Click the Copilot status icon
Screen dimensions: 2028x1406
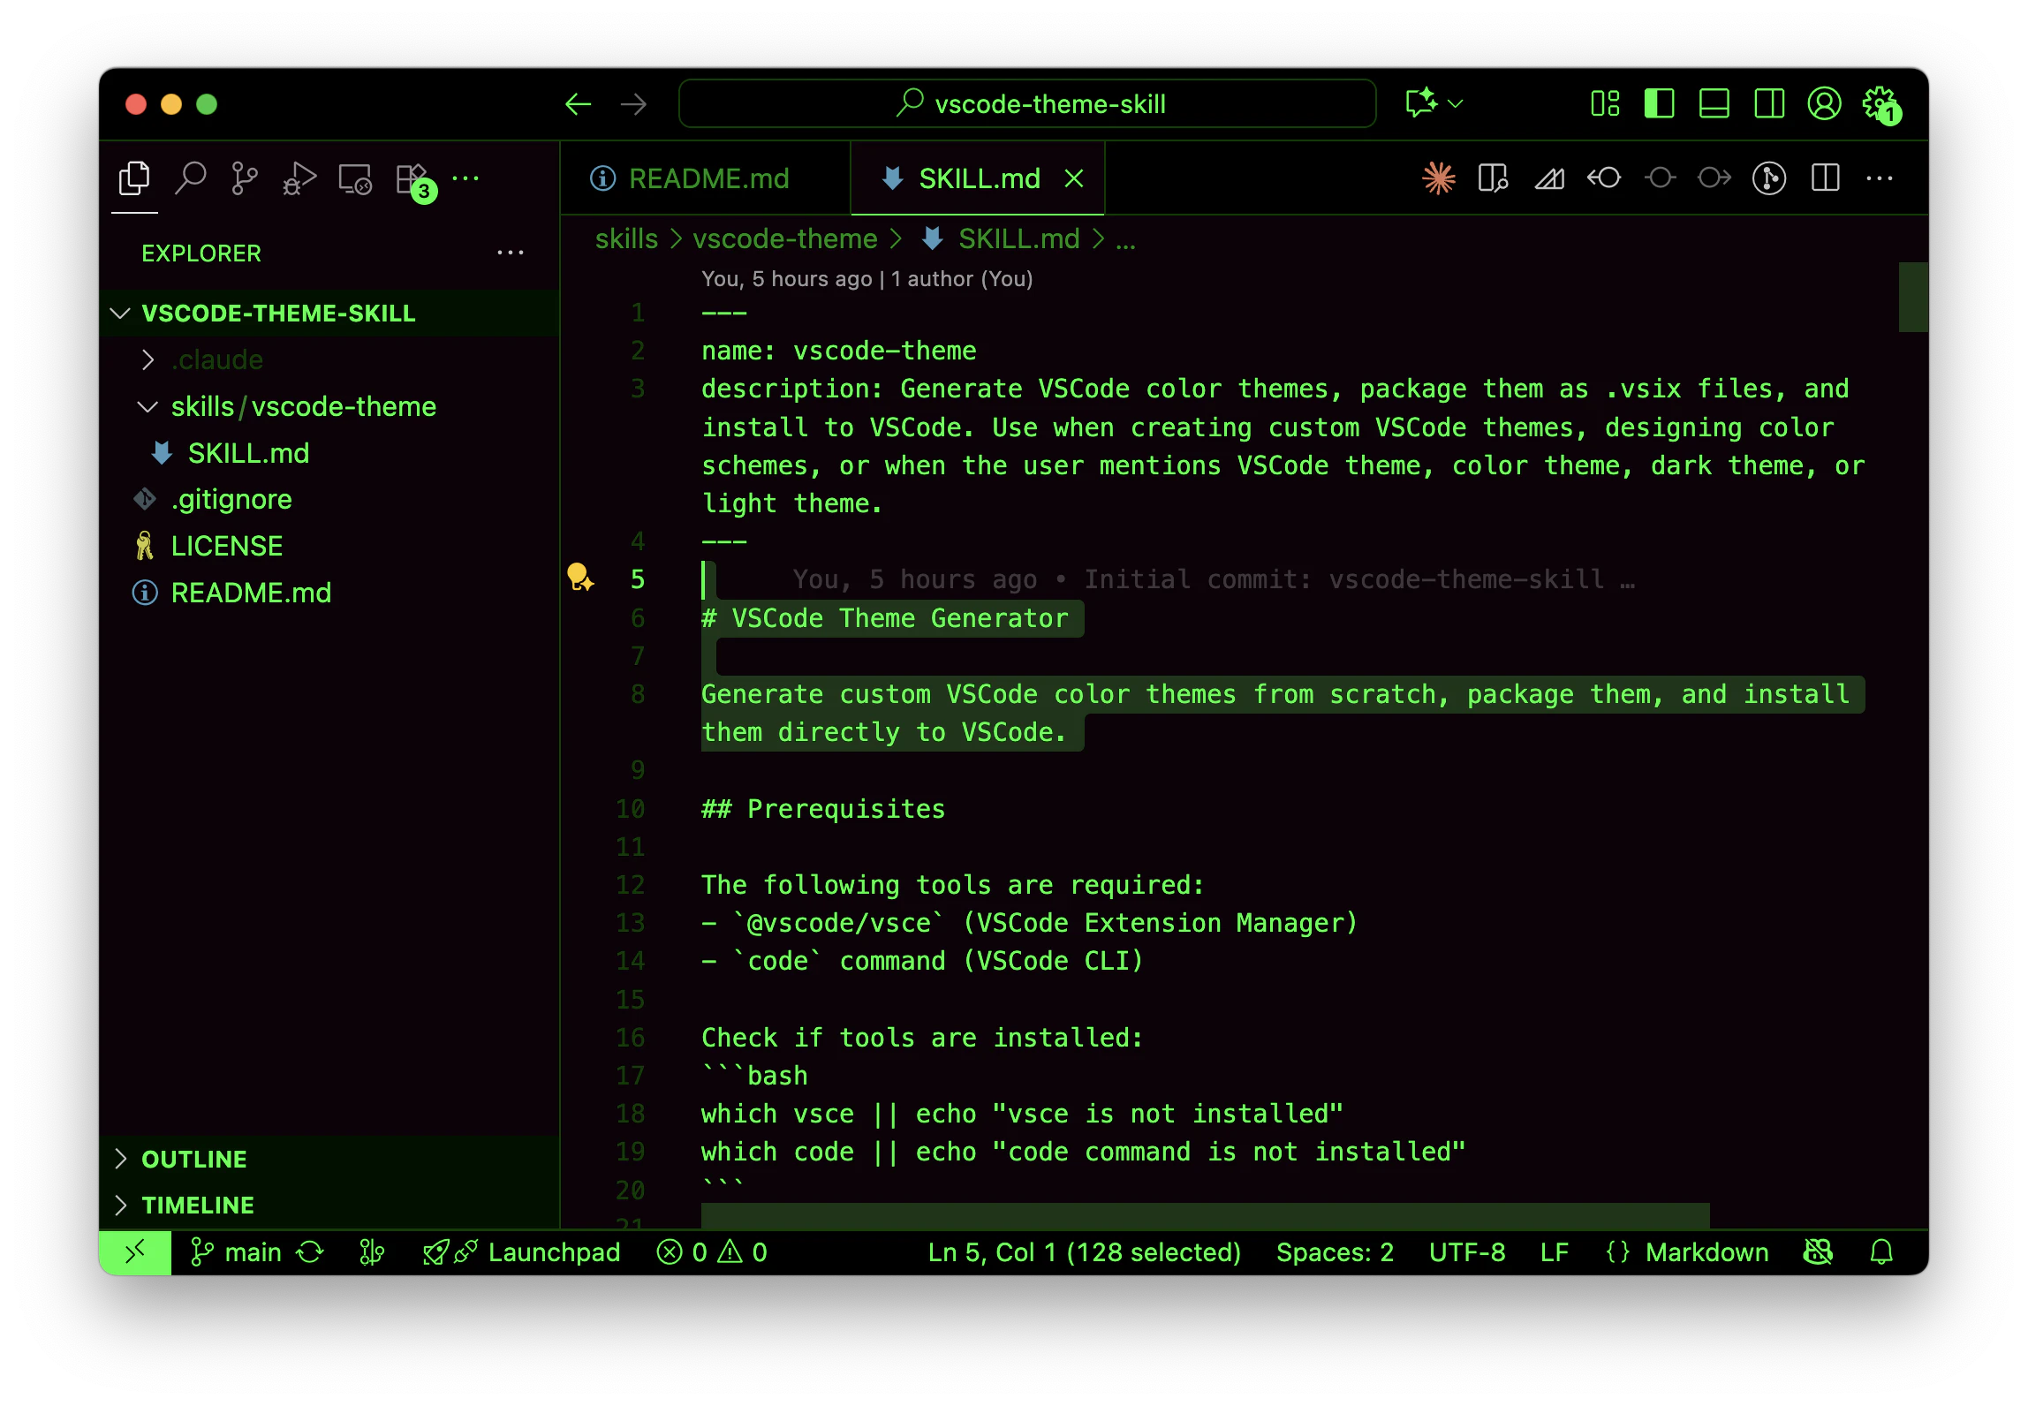(x=1819, y=1252)
